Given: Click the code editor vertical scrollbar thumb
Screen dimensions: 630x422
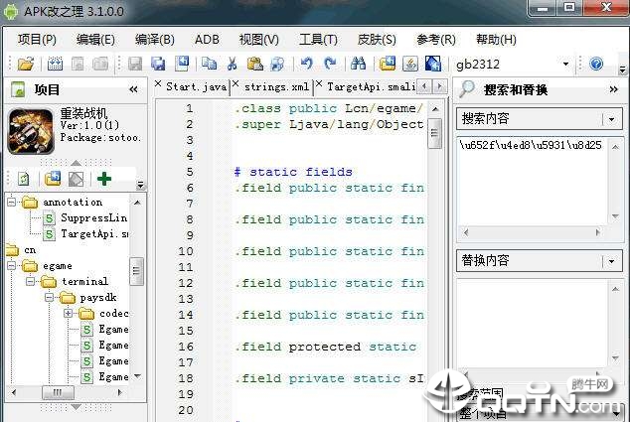Looking at the screenshot, I should click(434, 134).
